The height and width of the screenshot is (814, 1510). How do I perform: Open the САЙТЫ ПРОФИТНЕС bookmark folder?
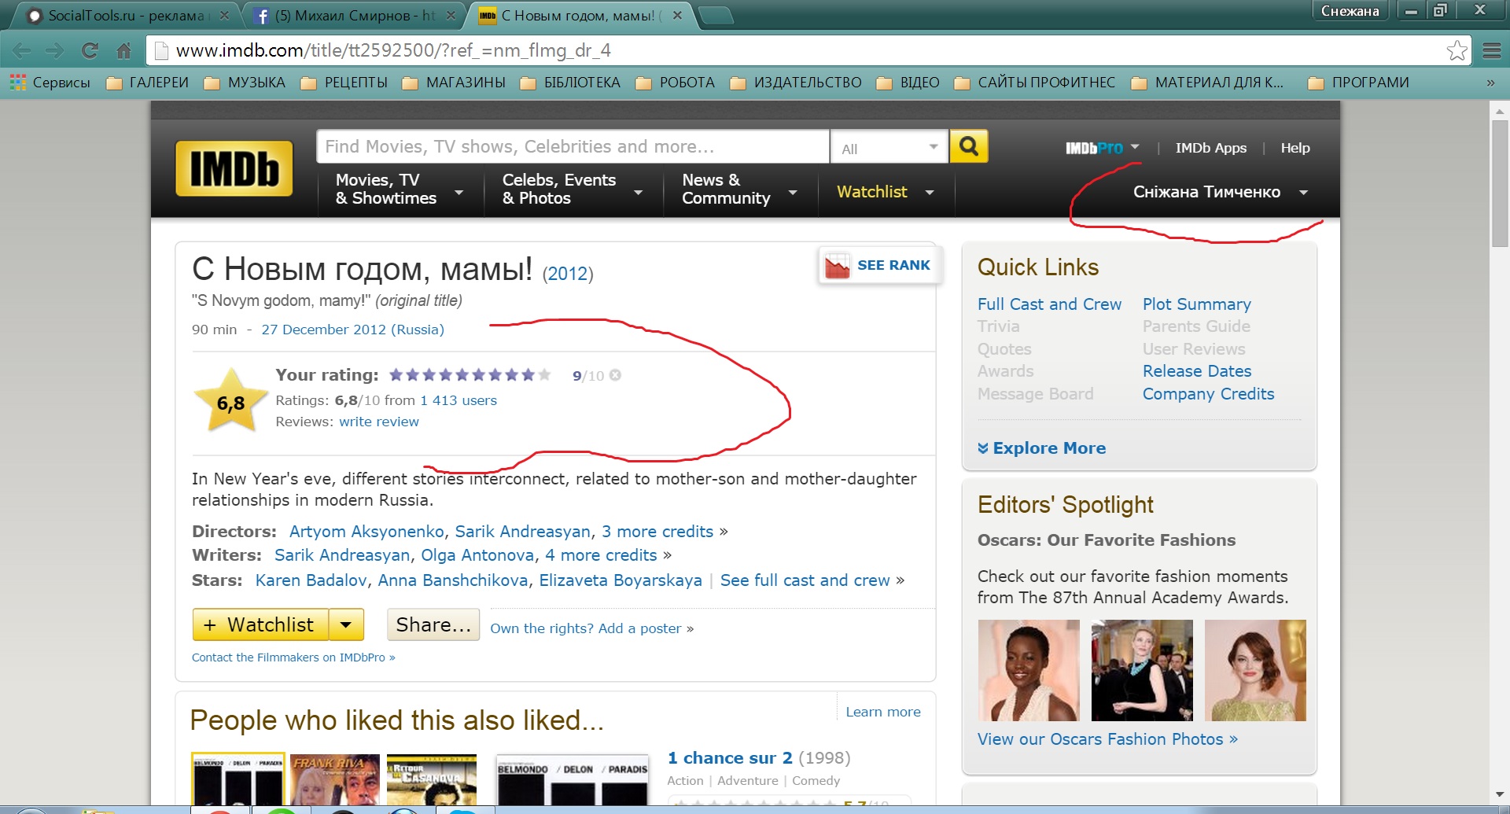(1034, 83)
